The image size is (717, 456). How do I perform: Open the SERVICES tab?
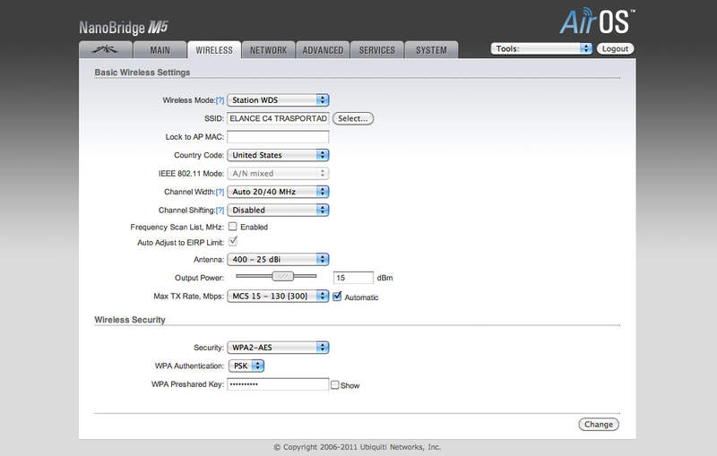click(376, 50)
